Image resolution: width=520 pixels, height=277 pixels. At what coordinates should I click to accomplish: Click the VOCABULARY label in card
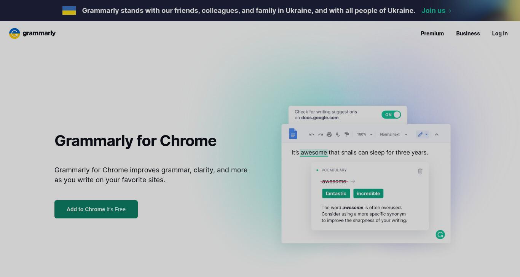coord(334,170)
